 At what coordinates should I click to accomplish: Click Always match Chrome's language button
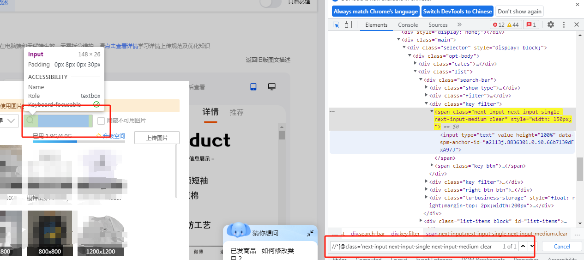[376, 12]
